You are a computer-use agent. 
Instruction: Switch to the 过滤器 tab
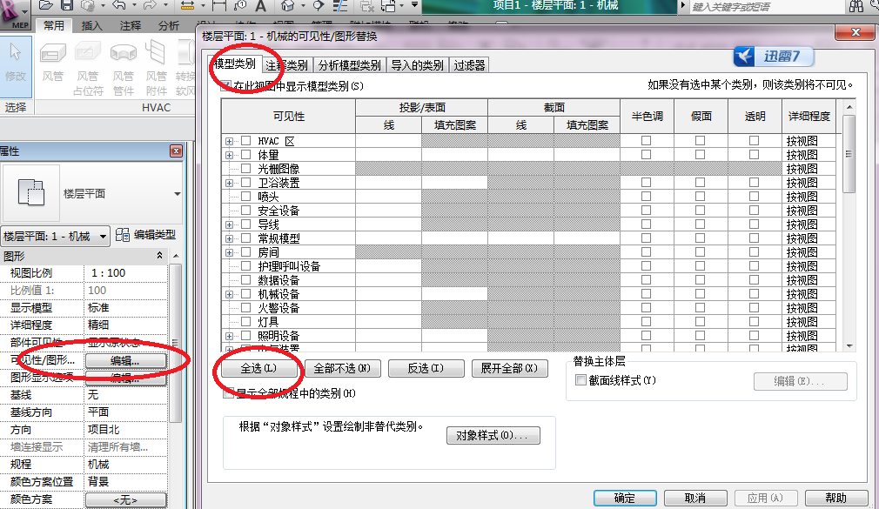coord(469,65)
